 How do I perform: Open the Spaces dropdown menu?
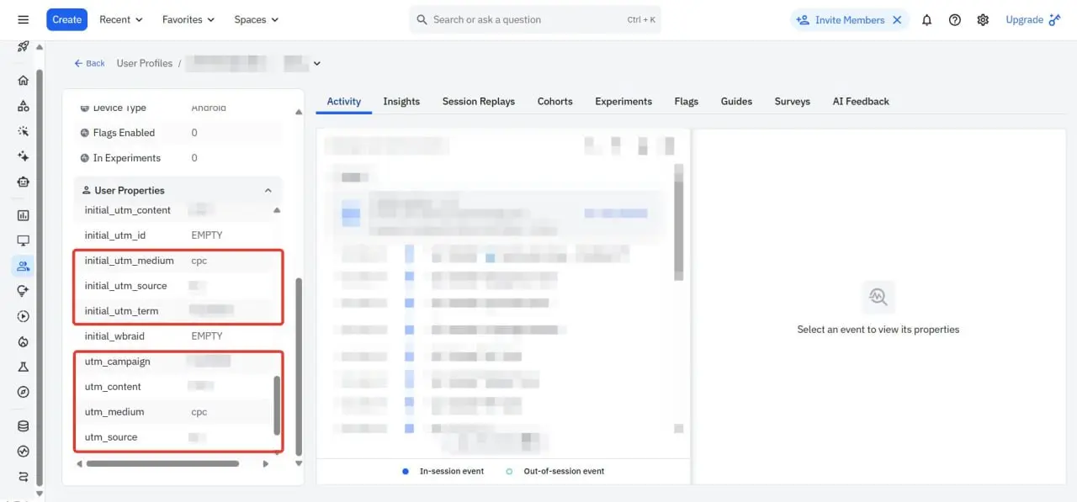pos(255,19)
